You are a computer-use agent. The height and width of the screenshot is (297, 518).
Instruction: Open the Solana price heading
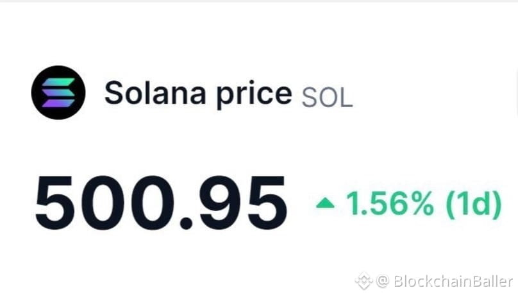(229, 94)
